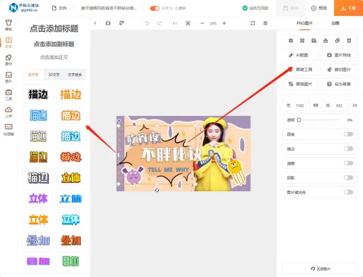The width and height of the screenshot is (363, 277).
Task: Click the redo arrow in toolbar
Action: (x=159, y=24)
